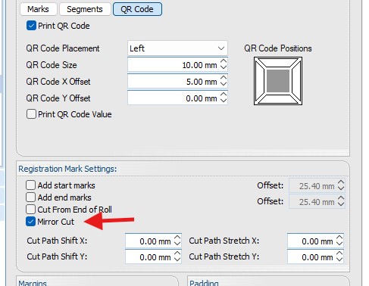Open the Segments tab
Screen dimensions: 369x286
point(85,9)
